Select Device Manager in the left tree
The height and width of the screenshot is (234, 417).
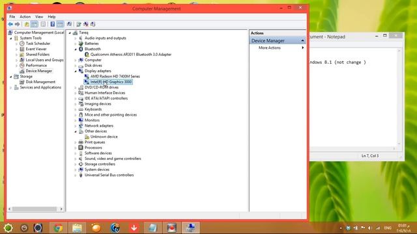tap(39, 71)
